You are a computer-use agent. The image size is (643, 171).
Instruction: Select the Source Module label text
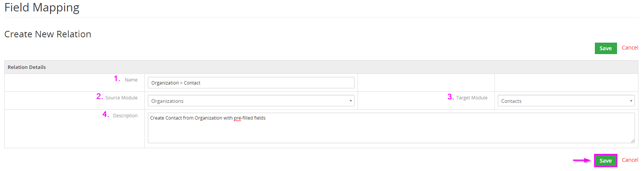tap(121, 98)
